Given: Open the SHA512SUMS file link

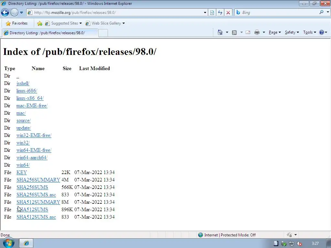Looking at the screenshot, I should [x=32, y=210].
